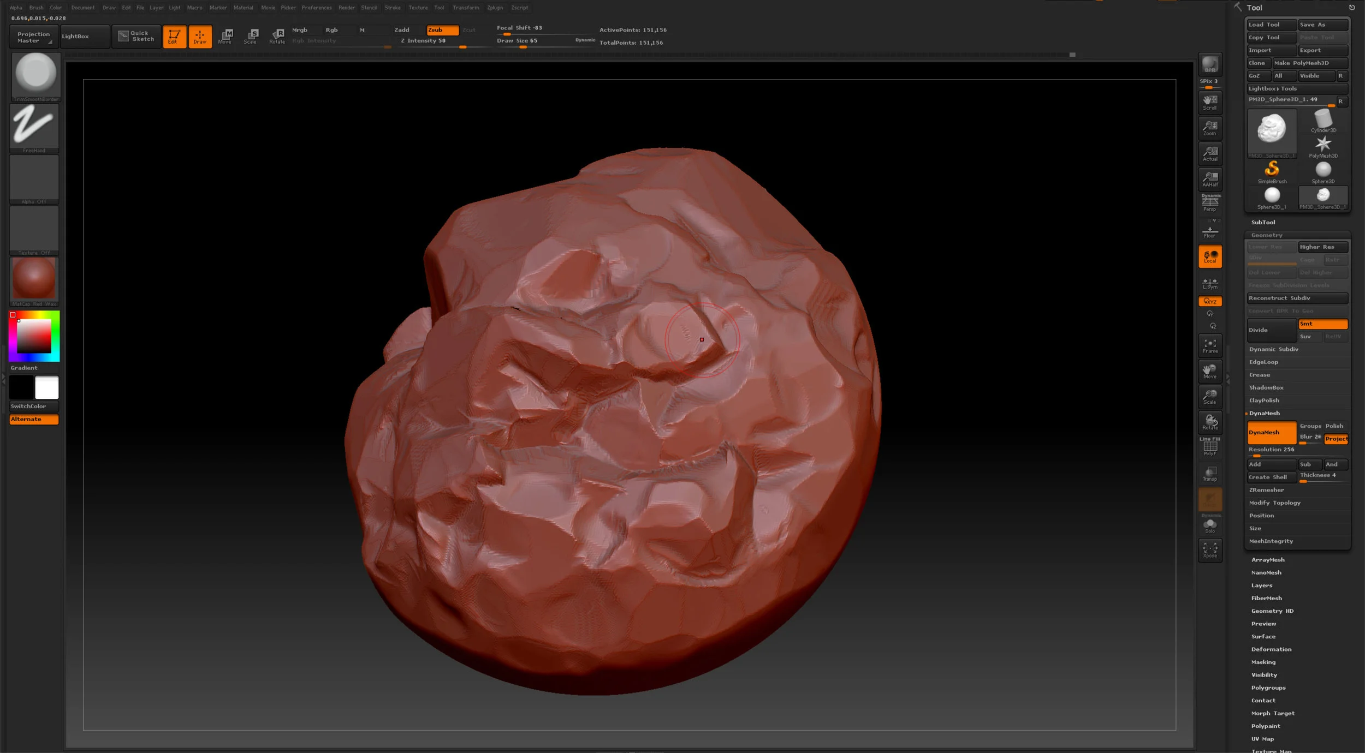The width and height of the screenshot is (1365, 753).
Task: Click the Scale icon in right shelf
Action: point(1210,397)
